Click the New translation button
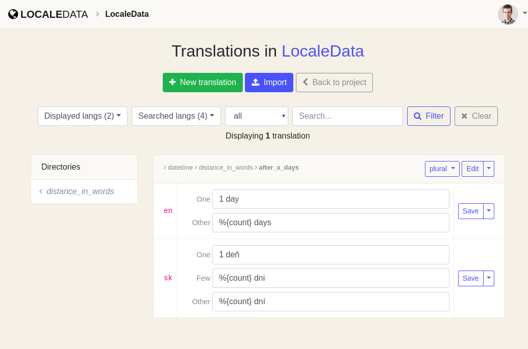This screenshot has width=528, height=349. tap(203, 83)
